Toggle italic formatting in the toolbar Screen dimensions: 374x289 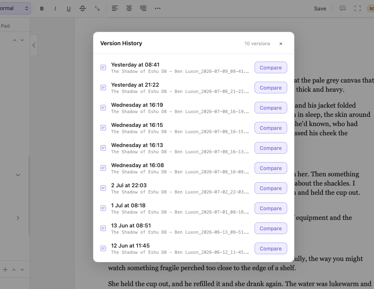pyautogui.click(x=55, y=8)
